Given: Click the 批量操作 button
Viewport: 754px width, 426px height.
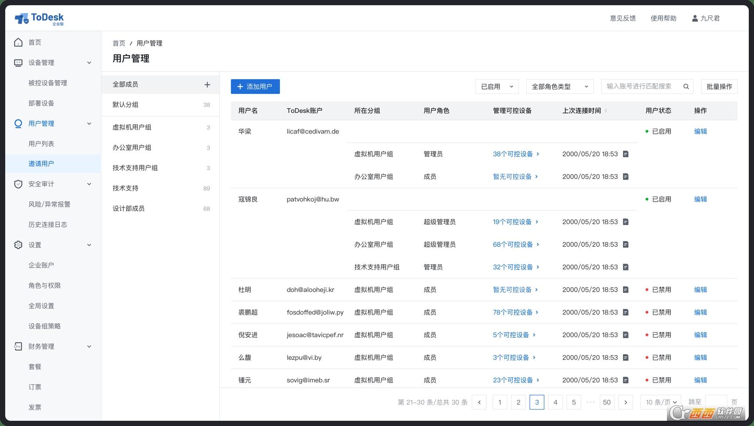Looking at the screenshot, I should pos(719,87).
